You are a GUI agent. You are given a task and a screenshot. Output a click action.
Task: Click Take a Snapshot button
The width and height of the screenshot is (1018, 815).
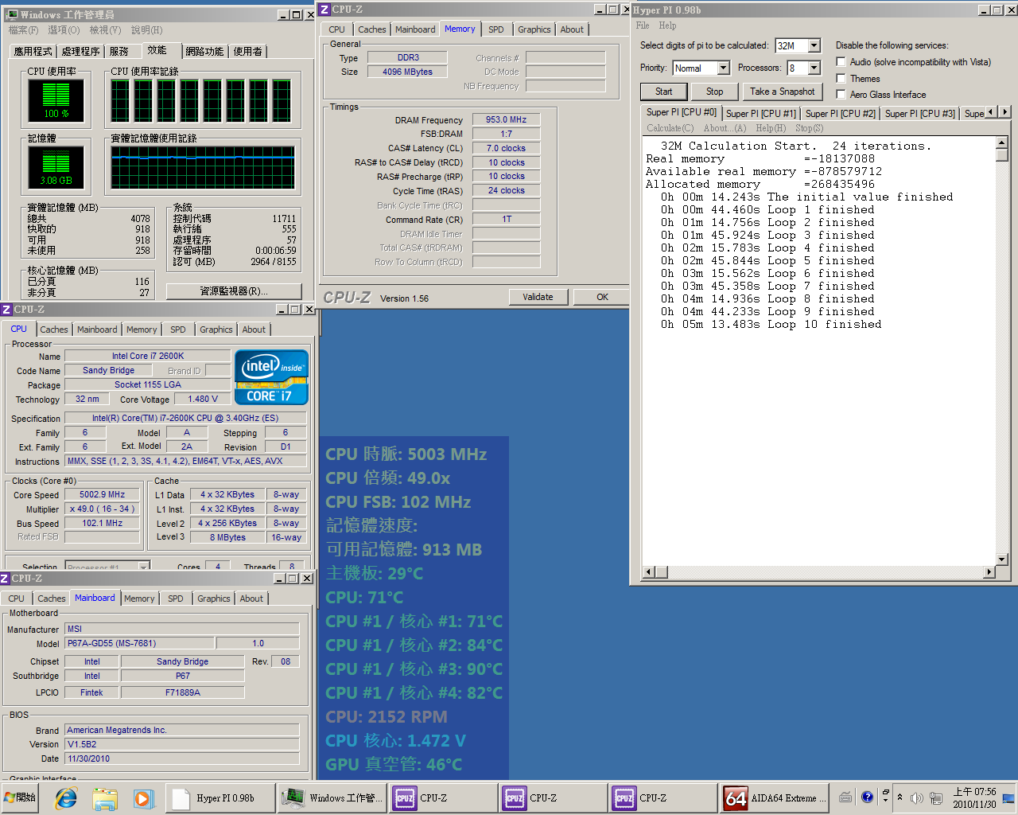[782, 92]
